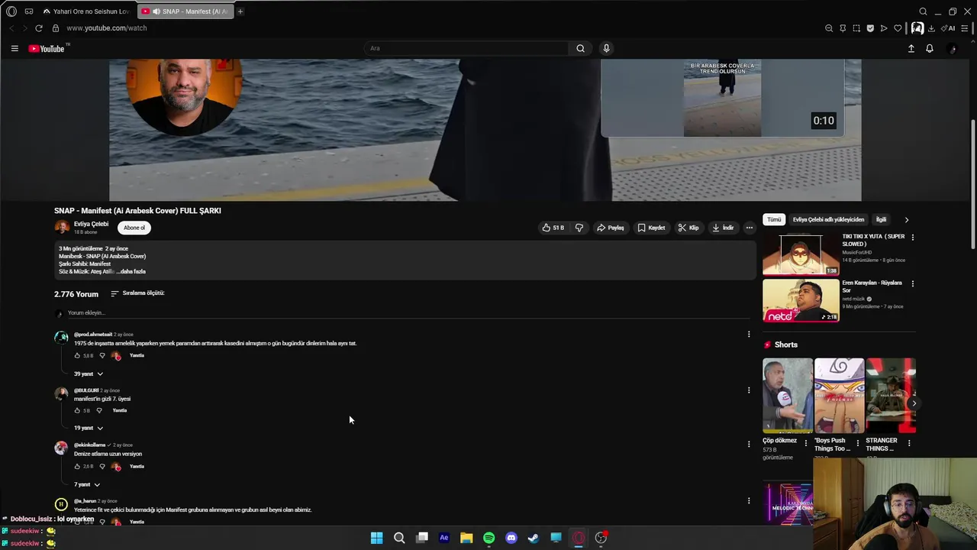The image size is (977, 550).
Task: Open After Effects from the taskbar
Action: [x=443, y=538]
